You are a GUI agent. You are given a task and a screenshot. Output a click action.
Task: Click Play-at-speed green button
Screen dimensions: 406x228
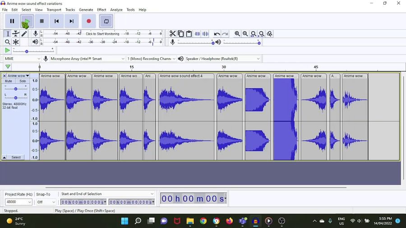(x=8, y=50)
